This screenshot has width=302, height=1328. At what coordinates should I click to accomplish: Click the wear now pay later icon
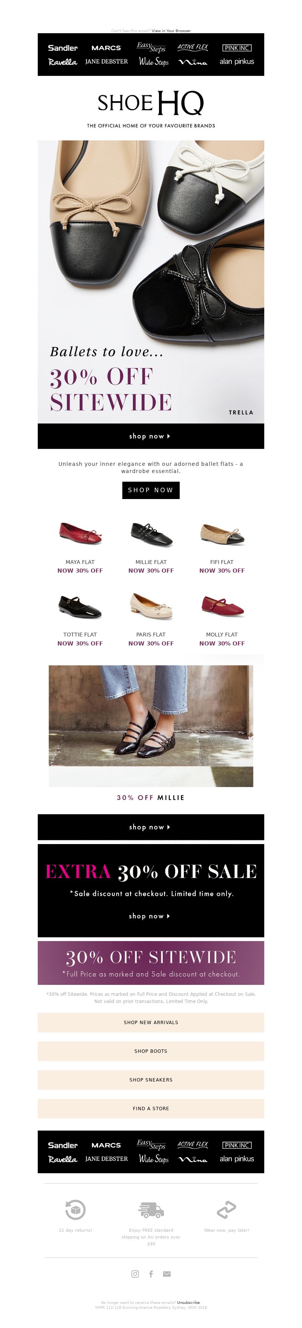(x=226, y=1209)
